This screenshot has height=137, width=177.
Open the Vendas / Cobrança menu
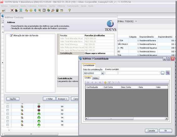point(28,6)
